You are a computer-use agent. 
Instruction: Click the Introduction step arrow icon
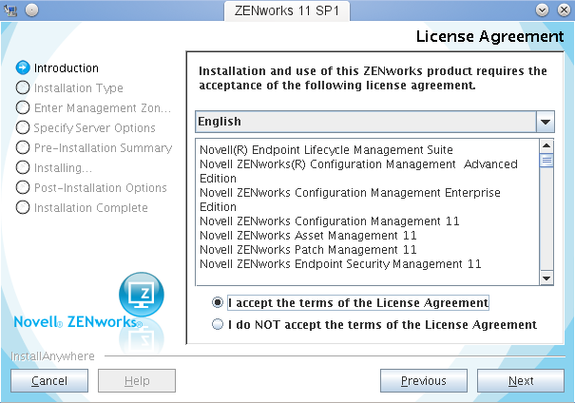tap(23, 68)
